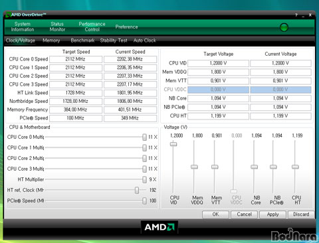Switch to the Memory tab
Viewport: 319px width, 243px height.
coord(51,40)
